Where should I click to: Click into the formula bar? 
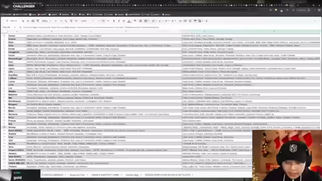(x=171, y=27)
